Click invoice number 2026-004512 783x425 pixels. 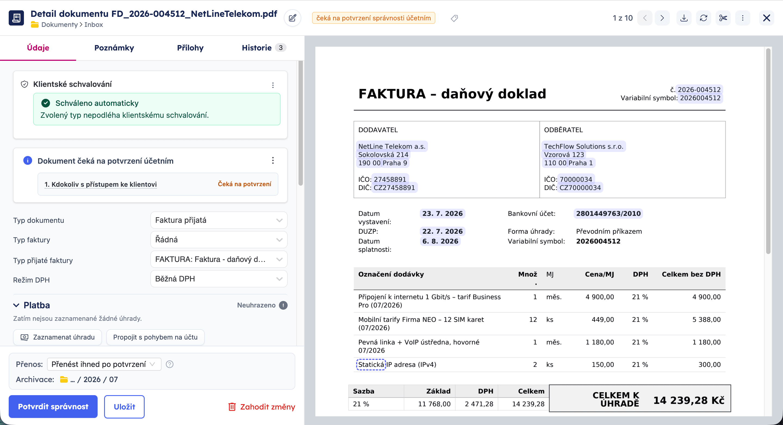pyautogui.click(x=699, y=90)
